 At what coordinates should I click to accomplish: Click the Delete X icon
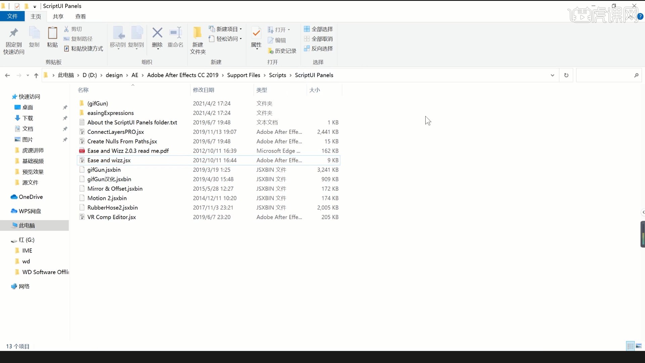157,33
